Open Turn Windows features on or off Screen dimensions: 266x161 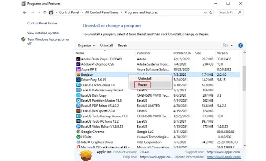48,41
